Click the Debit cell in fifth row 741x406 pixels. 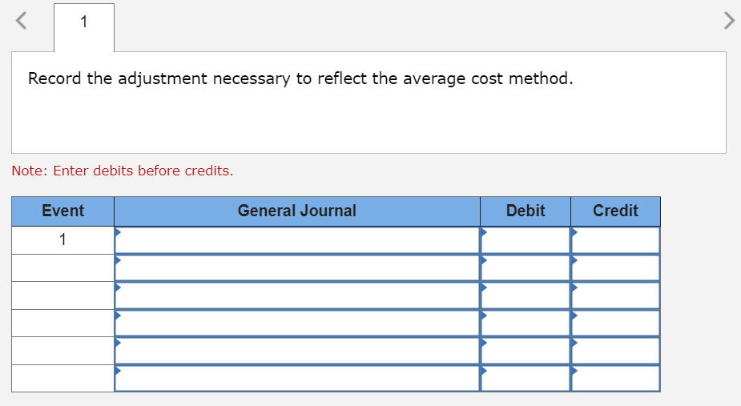(526, 351)
